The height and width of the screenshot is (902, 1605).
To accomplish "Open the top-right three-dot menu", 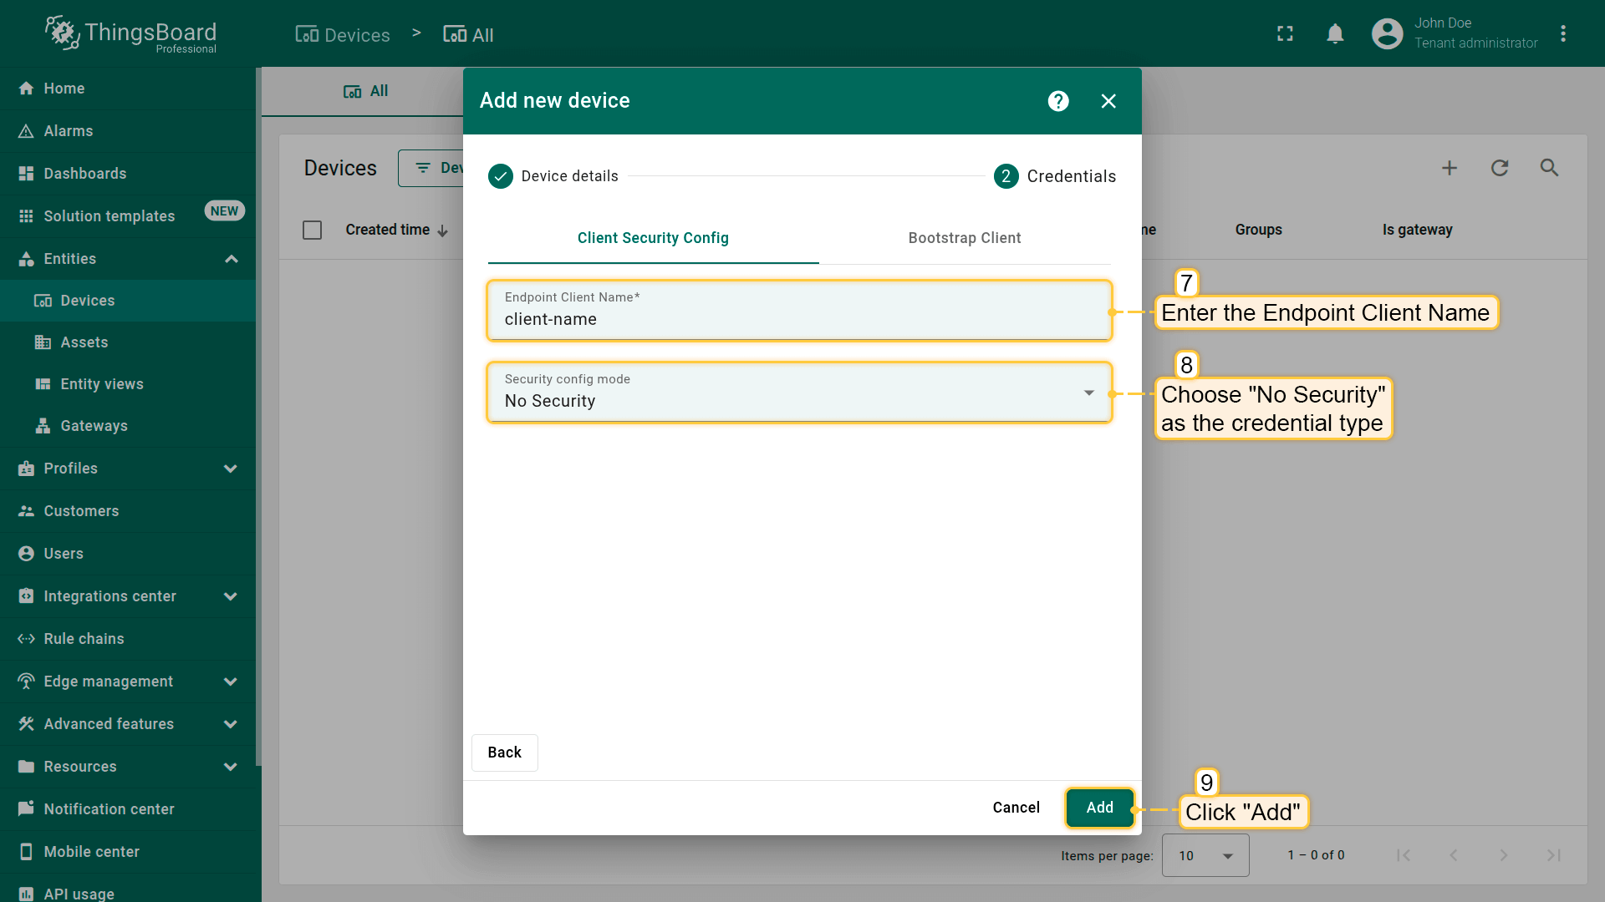I will (x=1563, y=34).
